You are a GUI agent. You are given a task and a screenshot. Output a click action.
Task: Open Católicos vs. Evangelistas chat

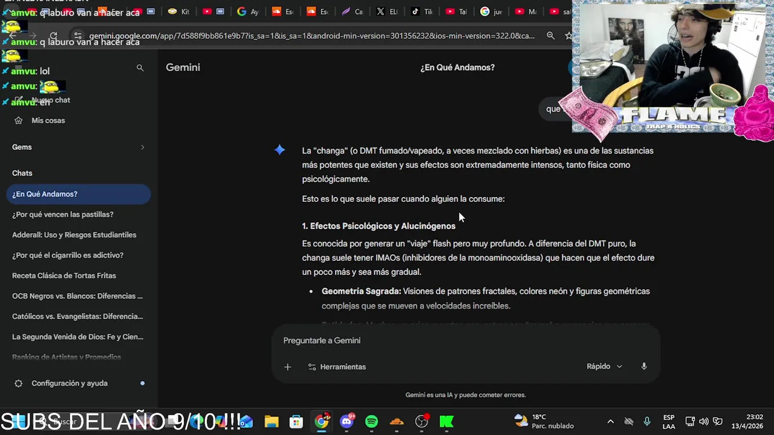coord(78,317)
